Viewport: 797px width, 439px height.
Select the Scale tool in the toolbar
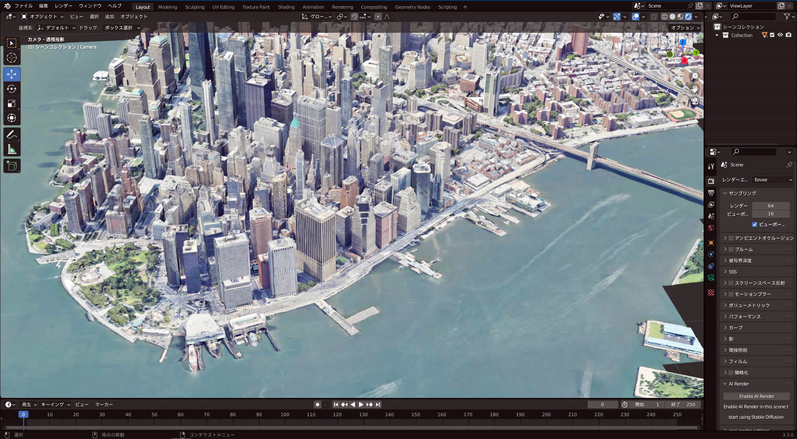coord(12,103)
